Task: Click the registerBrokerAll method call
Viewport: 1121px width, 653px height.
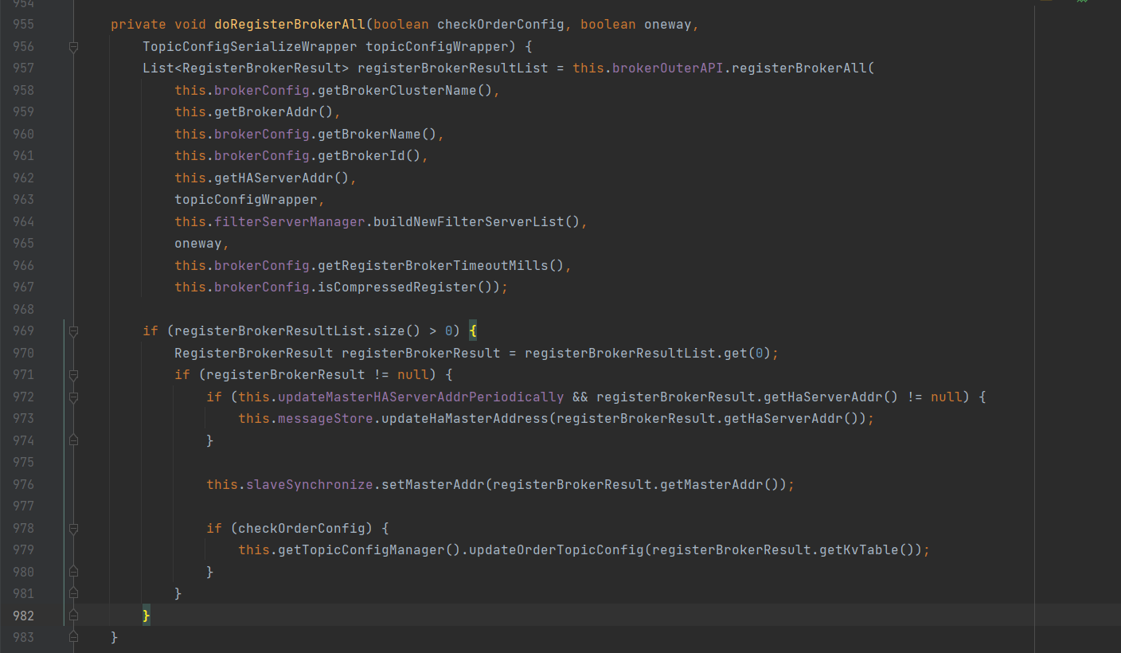Action: click(799, 68)
